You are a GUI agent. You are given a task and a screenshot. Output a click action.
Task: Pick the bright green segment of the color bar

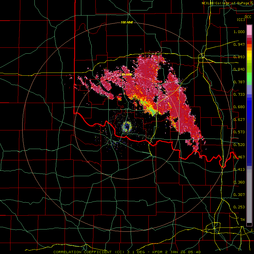coord(249,77)
